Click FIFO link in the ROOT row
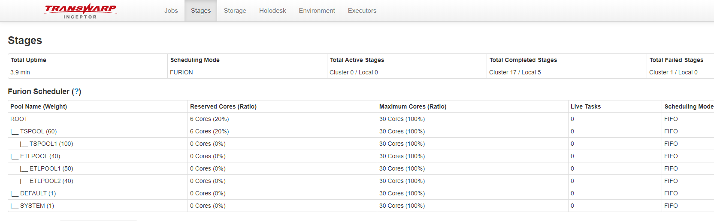 coord(671,119)
